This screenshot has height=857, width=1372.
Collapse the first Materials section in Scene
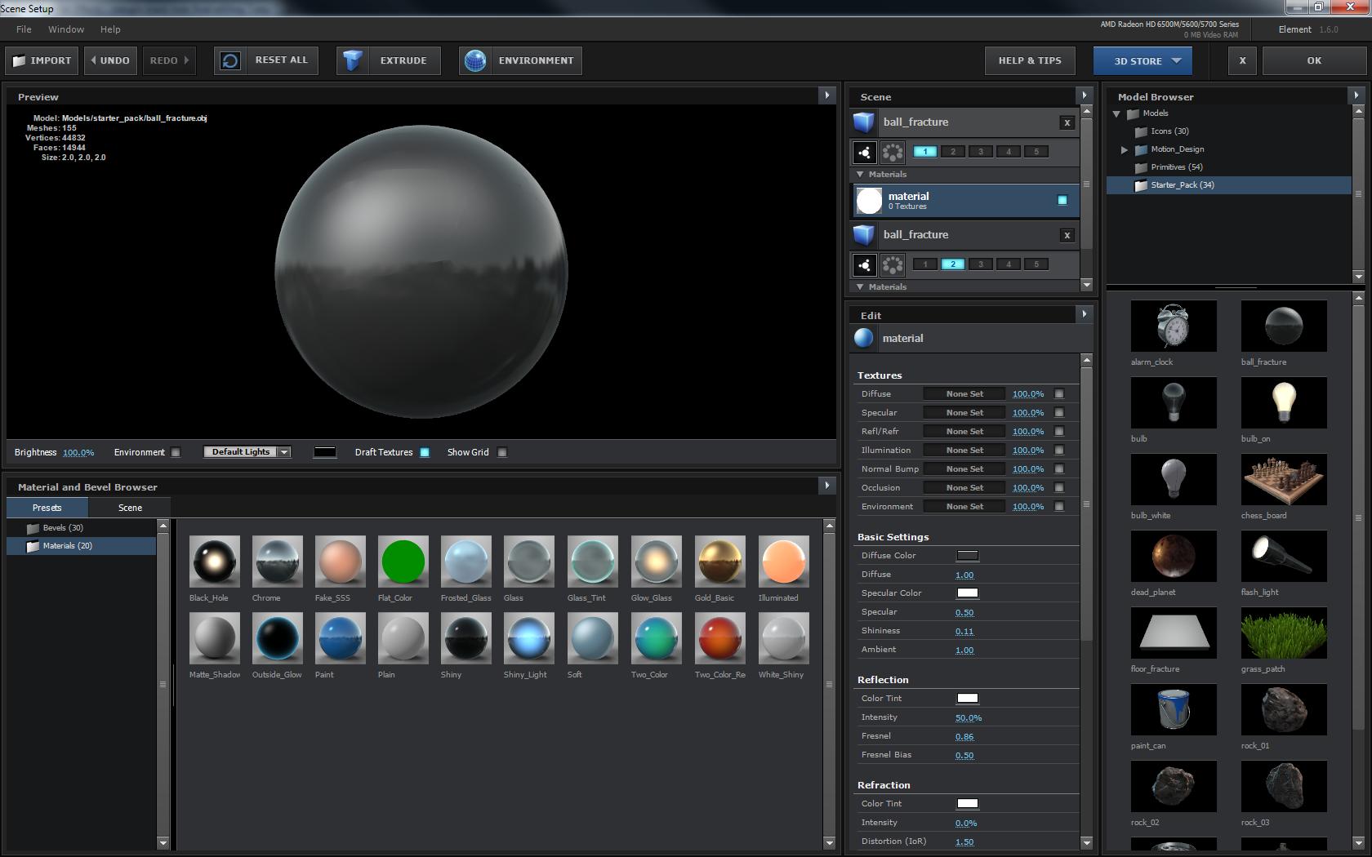(x=860, y=175)
